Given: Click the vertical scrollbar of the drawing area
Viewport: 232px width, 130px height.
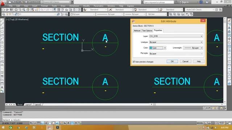Looking at the screenshot, I should (225, 60).
